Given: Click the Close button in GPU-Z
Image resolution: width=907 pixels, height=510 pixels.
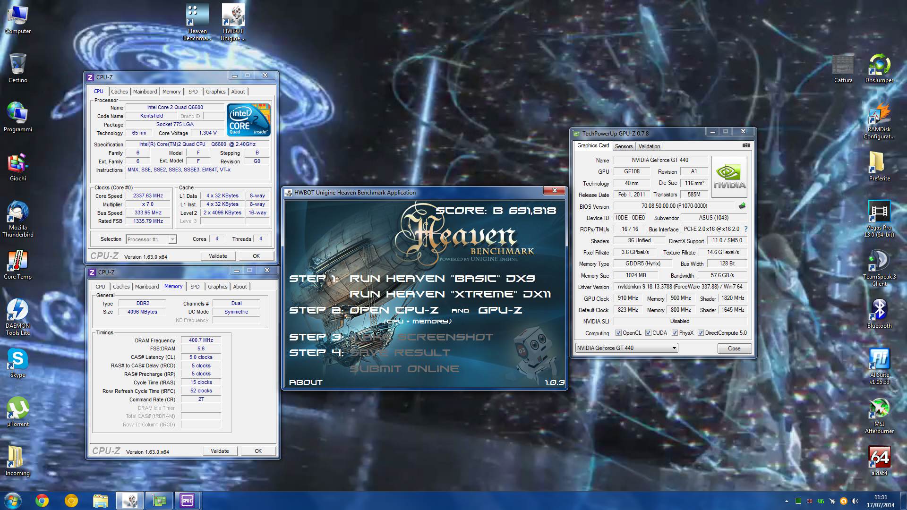Looking at the screenshot, I should [734, 348].
